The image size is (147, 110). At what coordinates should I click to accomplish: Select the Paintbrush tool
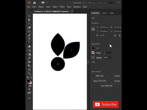tap(29, 35)
